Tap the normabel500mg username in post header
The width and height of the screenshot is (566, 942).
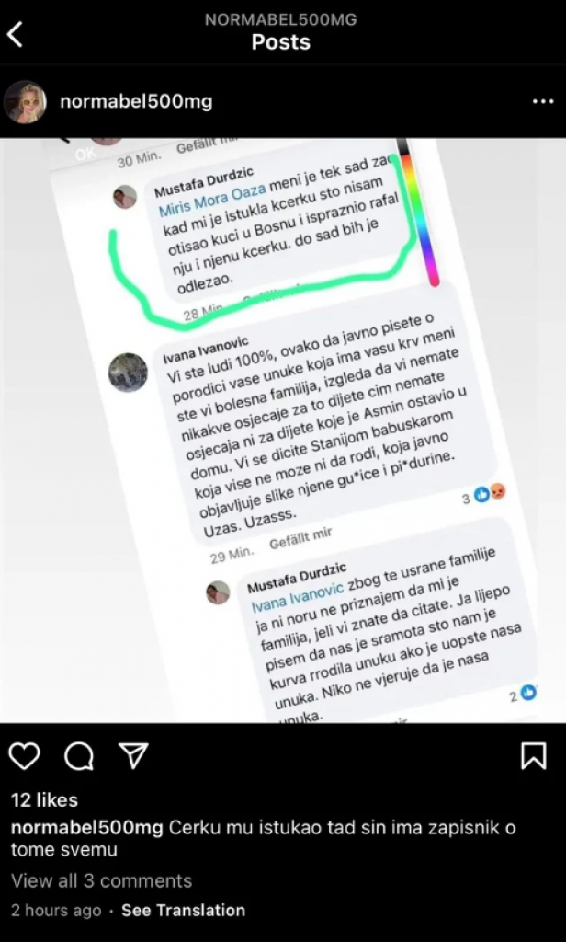[136, 101]
